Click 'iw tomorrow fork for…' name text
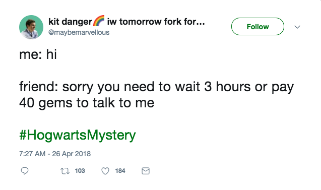The image size is (321, 190). tap(156, 22)
